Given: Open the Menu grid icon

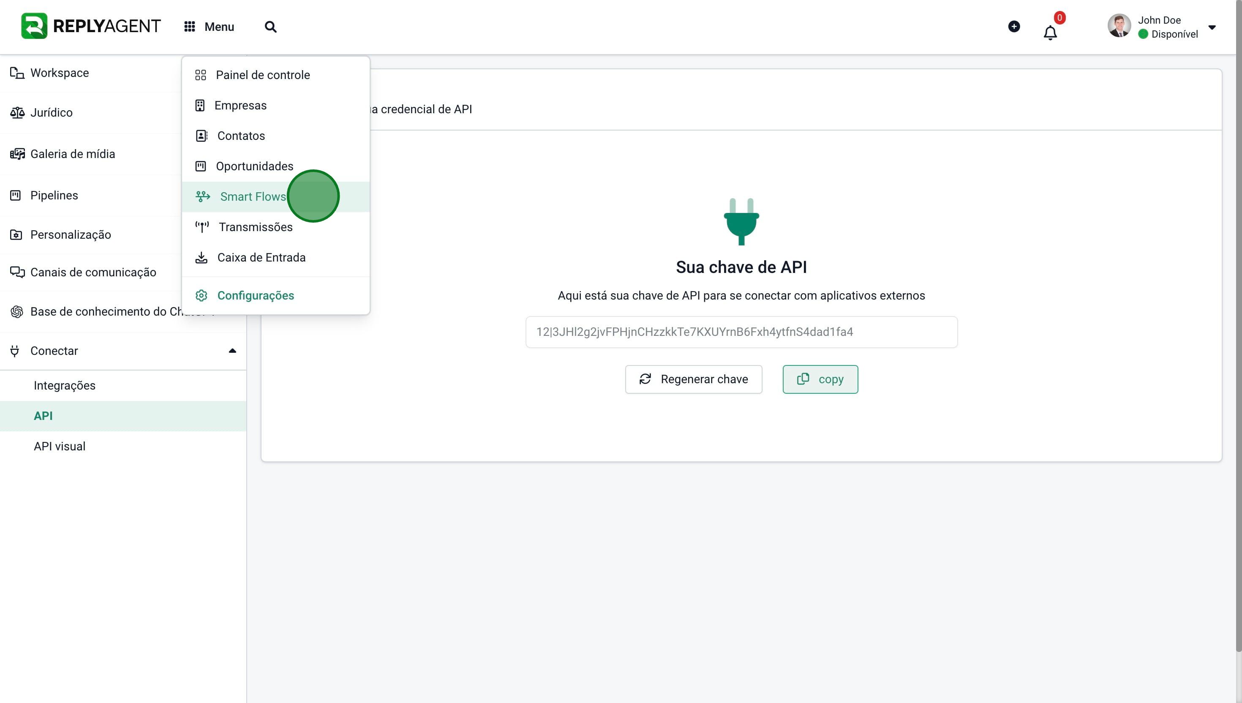Looking at the screenshot, I should [x=190, y=27].
